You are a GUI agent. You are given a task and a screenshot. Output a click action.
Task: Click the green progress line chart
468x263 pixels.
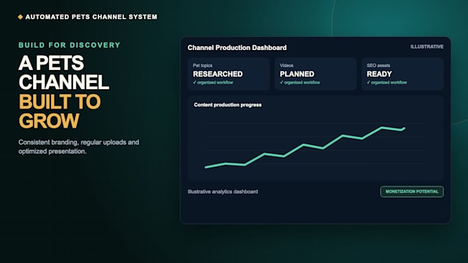[x=305, y=147]
